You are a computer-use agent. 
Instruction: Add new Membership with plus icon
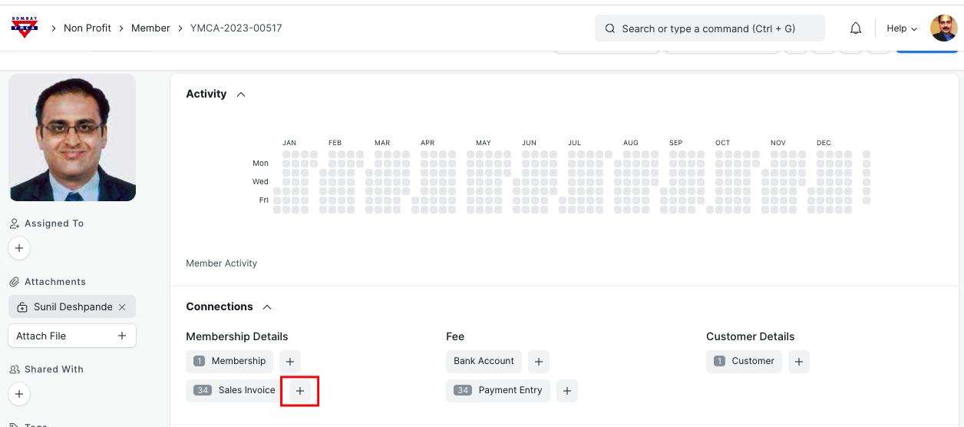[289, 362]
